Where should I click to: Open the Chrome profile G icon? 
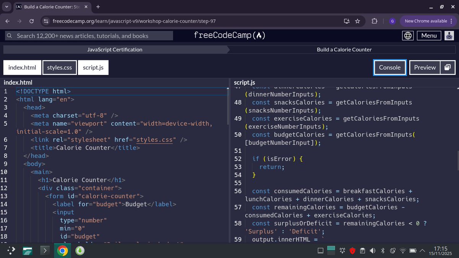[392, 21]
